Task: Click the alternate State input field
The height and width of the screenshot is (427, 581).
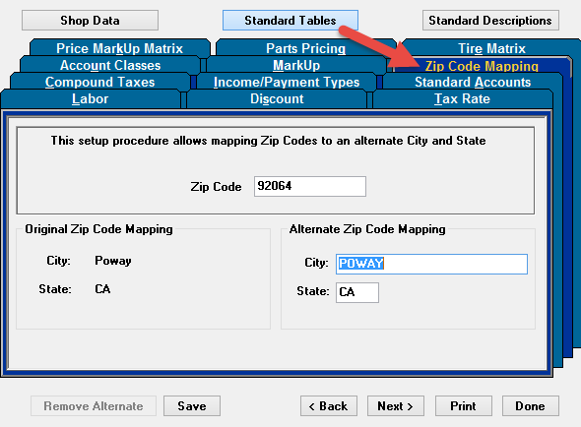Action: pos(357,292)
